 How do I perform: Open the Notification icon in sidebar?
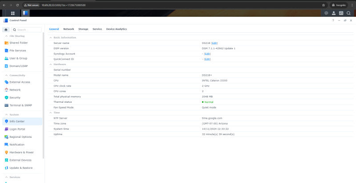pos(6,144)
